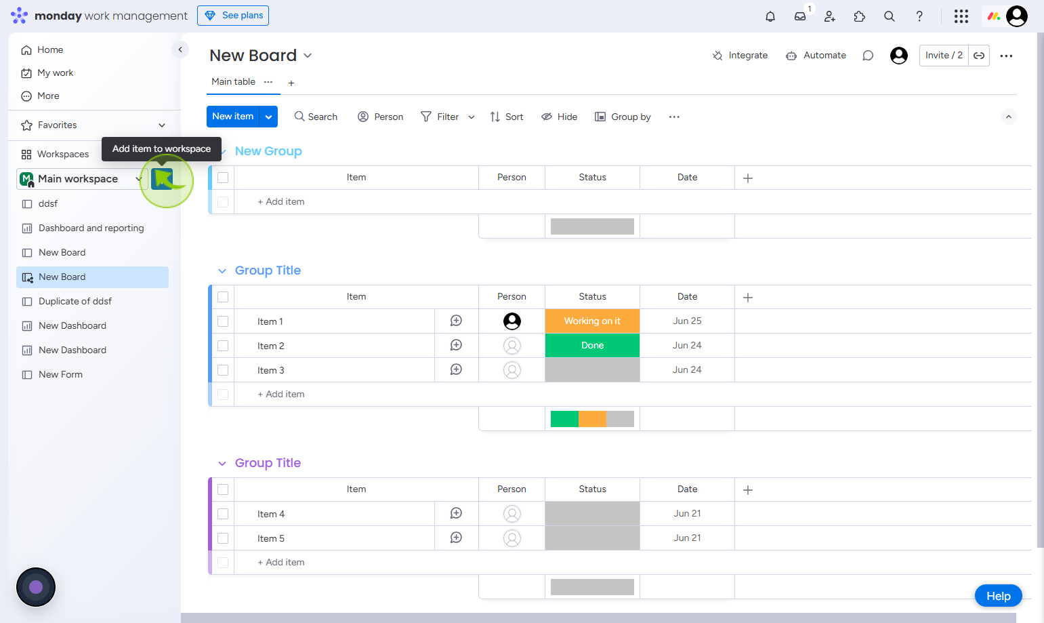Collapse the purple Group Title group
The image size is (1044, 623).
(222, 464)
